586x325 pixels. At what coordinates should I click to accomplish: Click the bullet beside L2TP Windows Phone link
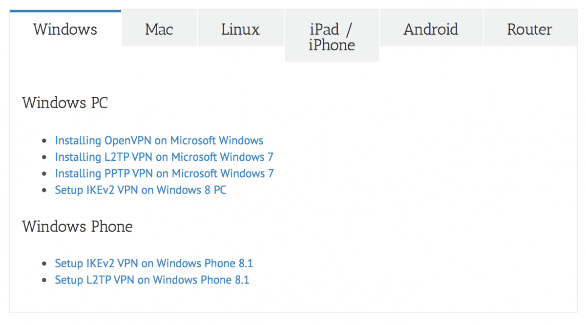pyautogui.click(x=45, y=281)
